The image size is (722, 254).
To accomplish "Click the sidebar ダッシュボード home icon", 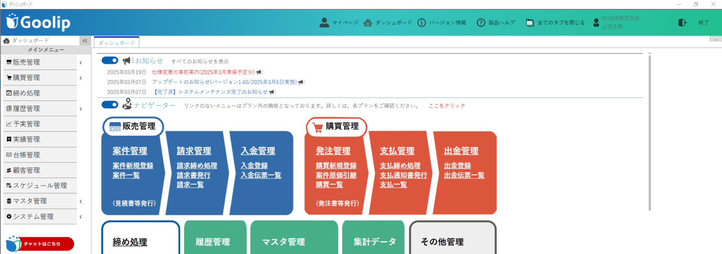I will click(x=6, y=40).
